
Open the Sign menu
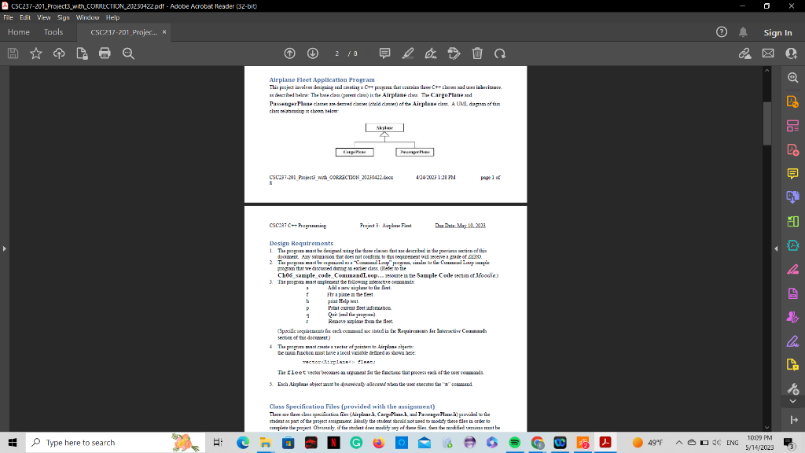coord(63,17)
